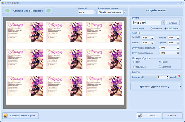Image resolution: width=185 pixels, height=122 pixels.
Task: Open the Масштаб dropdown
Action: point(95,12)
